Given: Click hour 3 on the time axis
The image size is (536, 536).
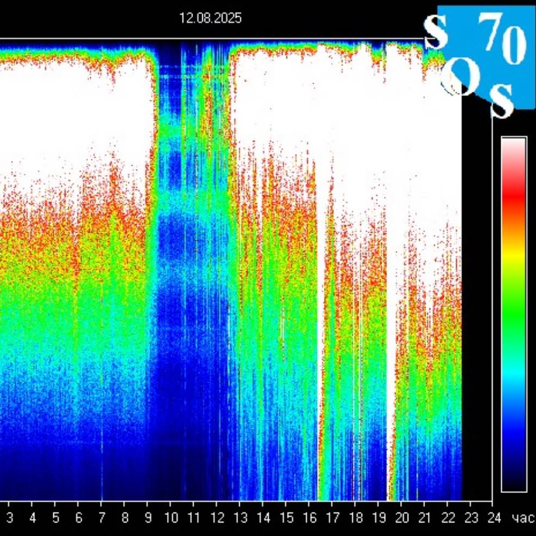Looking at the screenshot, I should (9, 518).
